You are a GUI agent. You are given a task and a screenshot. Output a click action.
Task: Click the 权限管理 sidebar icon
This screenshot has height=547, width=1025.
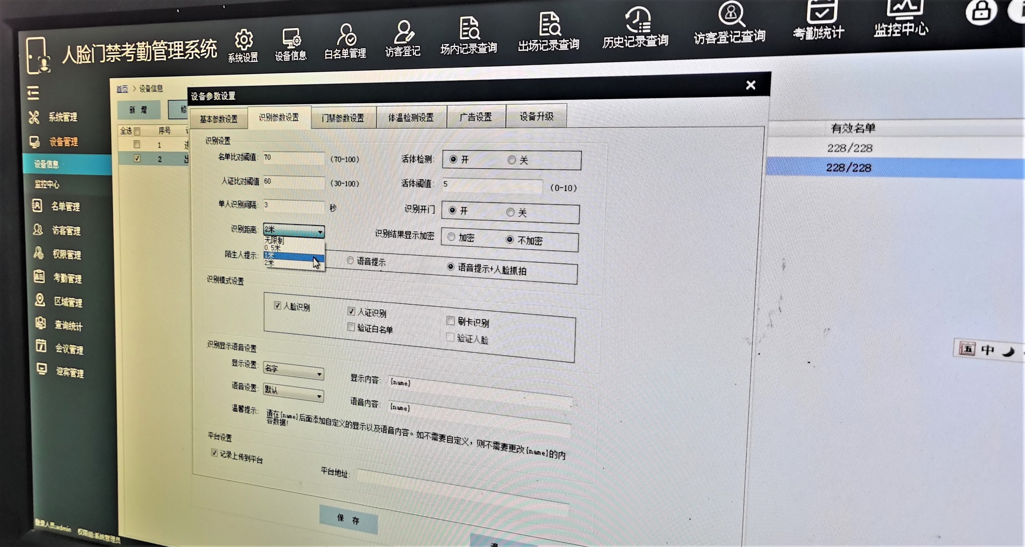(x=38, y=253)
